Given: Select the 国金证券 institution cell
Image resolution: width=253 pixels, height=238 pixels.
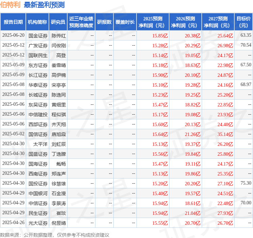Looking at the screenshot, I should click(x=38, y=36).
